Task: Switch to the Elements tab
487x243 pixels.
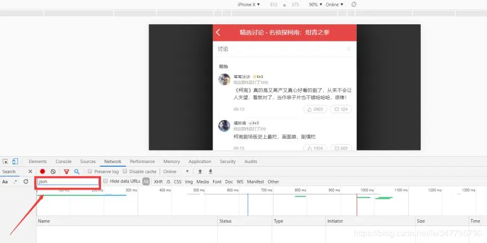Action: click(x=38, y=161)
